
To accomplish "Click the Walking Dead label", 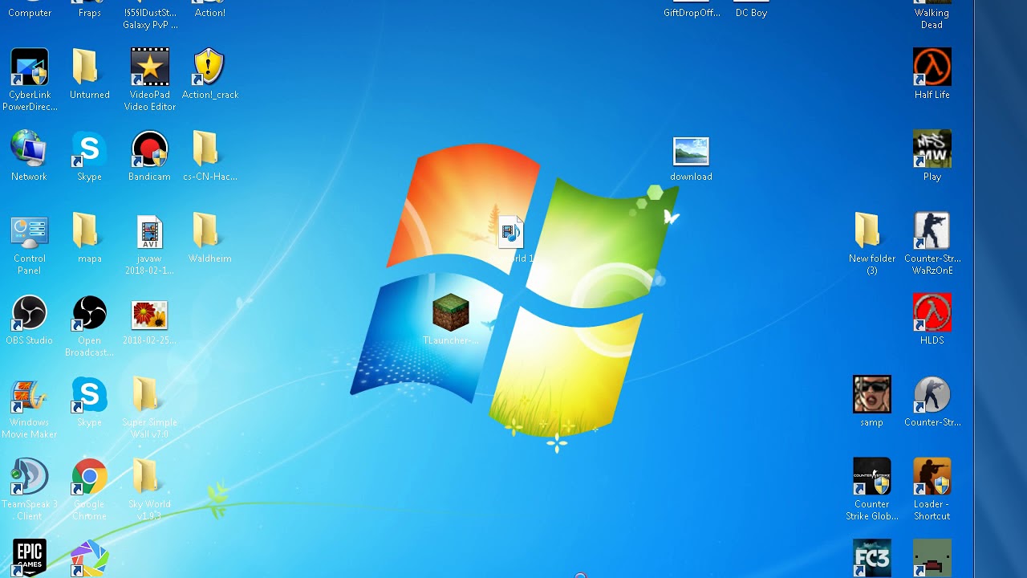I will coord(932,18).
